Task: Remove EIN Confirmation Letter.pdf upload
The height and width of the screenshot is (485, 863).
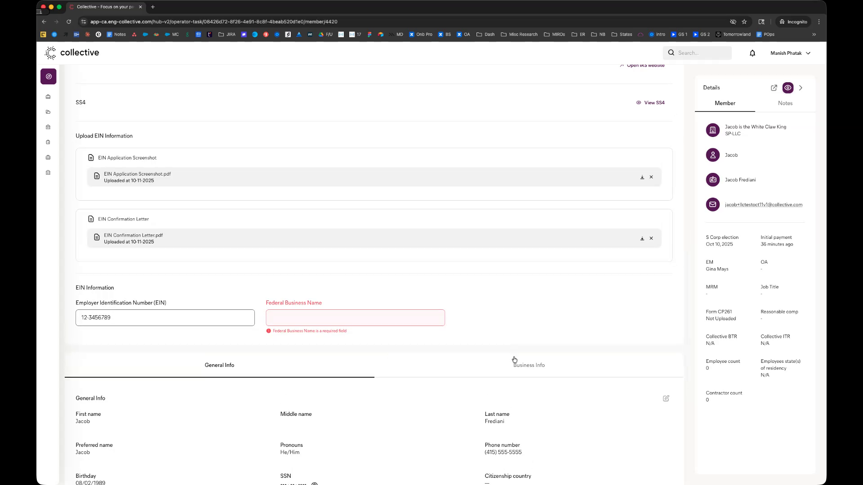Action: [651, 238]
